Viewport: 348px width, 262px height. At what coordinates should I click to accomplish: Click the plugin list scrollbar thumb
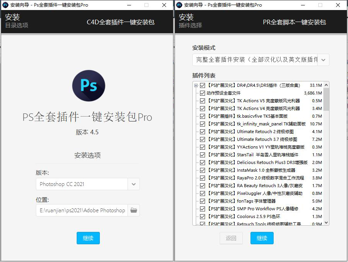pos(326,99)
